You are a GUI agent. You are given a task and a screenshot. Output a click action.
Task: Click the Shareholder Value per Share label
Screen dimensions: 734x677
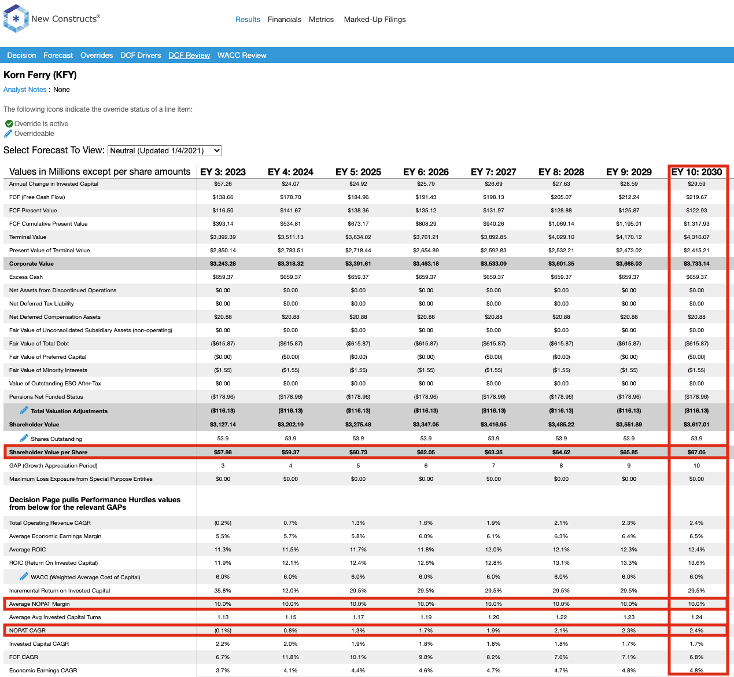point(49,452)
